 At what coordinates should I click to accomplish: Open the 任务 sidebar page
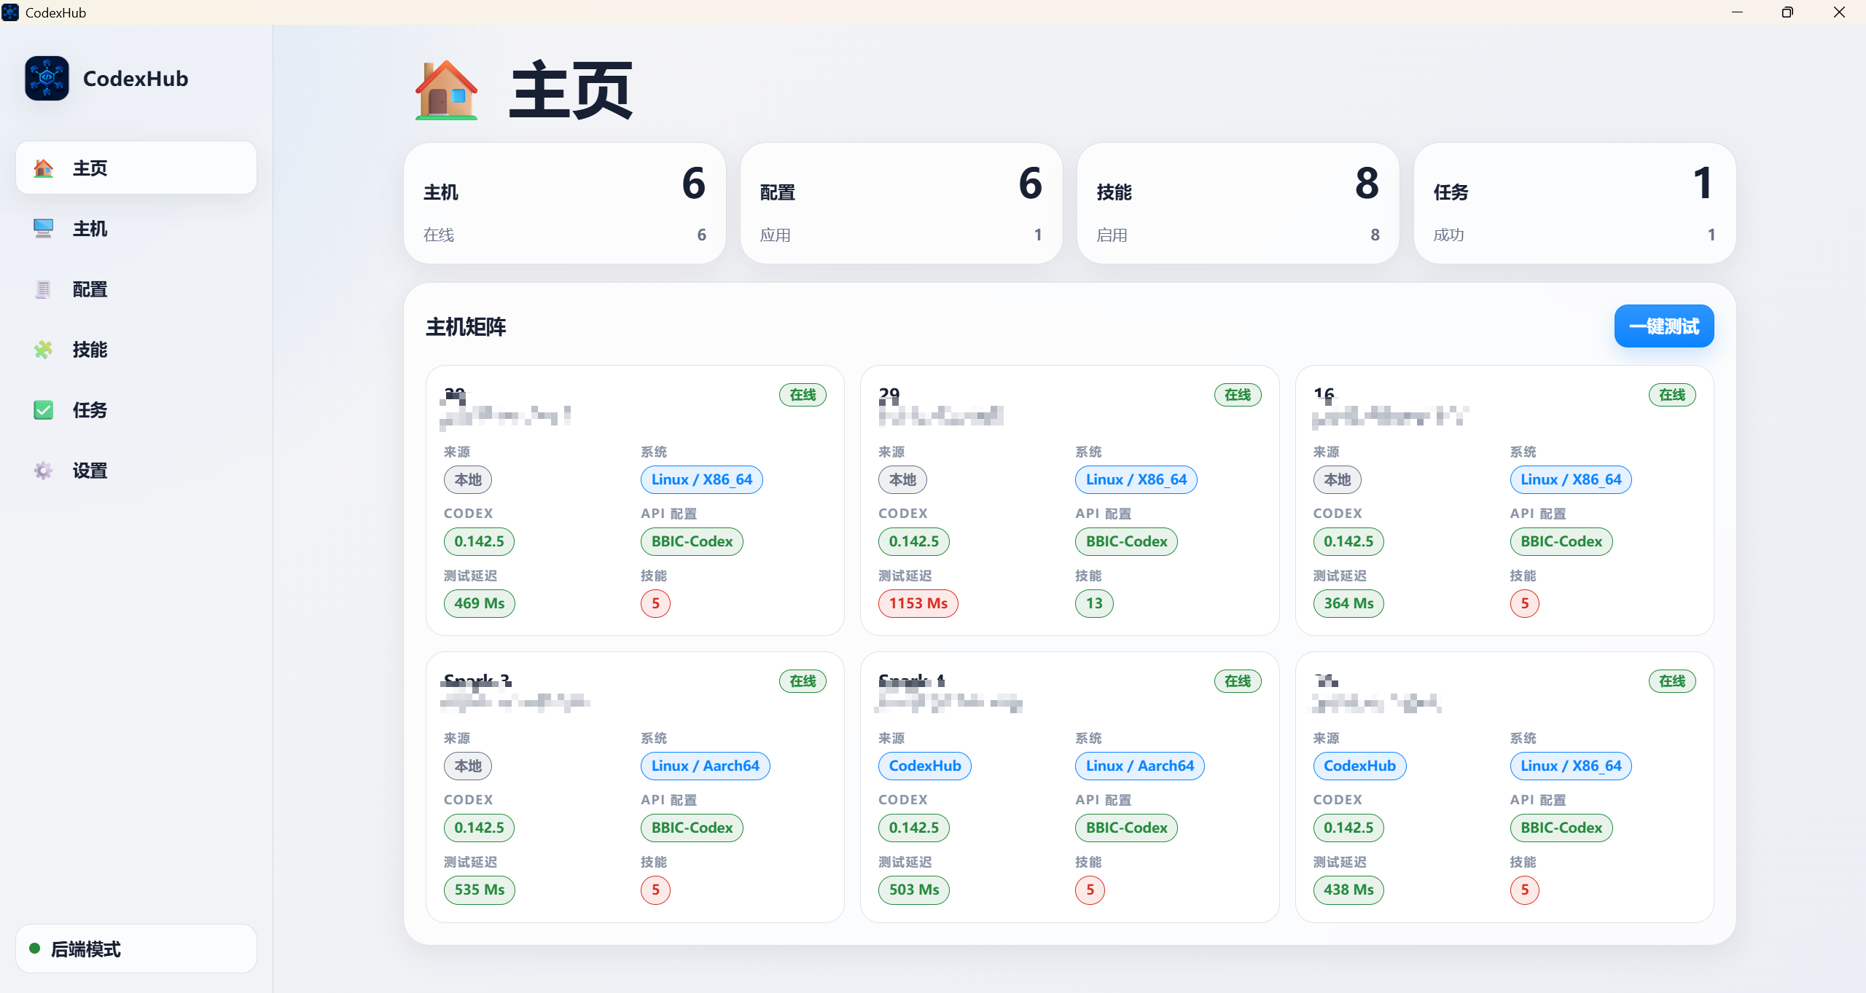point(136,410)
